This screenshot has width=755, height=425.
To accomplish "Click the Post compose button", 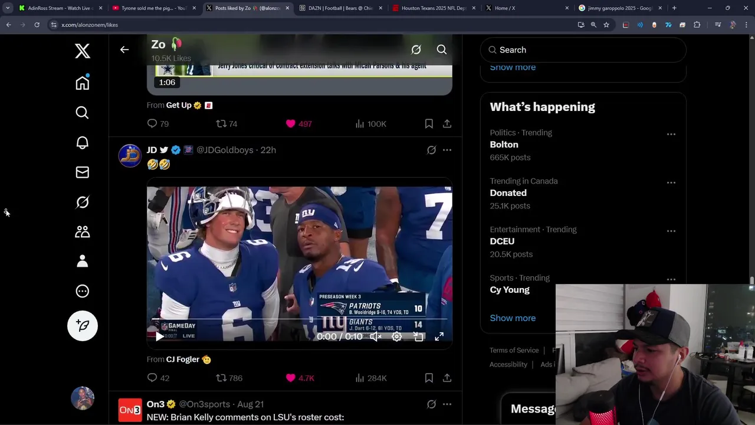I will (83, 326).
